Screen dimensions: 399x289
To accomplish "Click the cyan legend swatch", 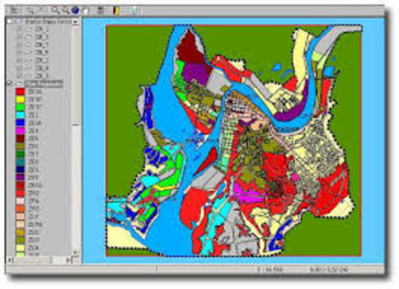I will coord(20,115).
